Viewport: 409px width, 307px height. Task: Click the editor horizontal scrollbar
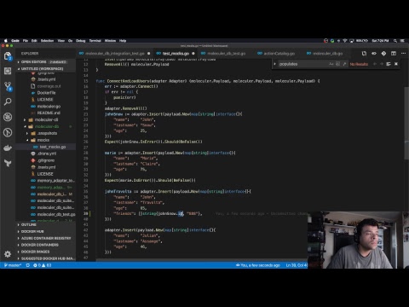(x=202, y=259)
